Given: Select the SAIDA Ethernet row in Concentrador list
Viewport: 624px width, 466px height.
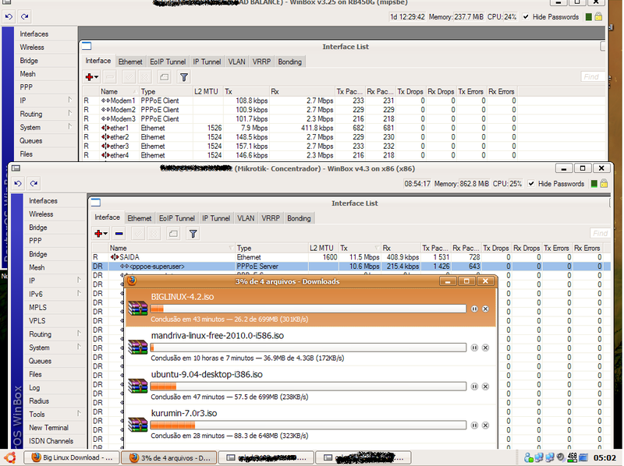Looking at the screenshot, I should tap(351, 257).
